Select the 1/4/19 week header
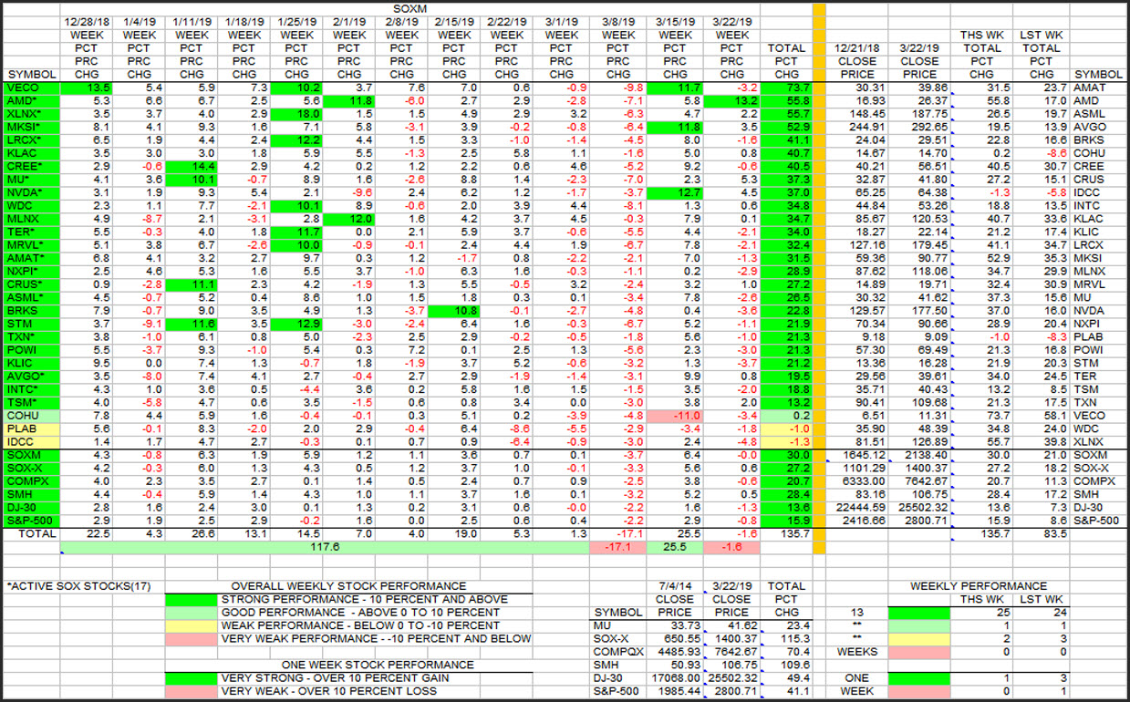The width and height of the screenshot is (1130, 702). pos(140,21)
